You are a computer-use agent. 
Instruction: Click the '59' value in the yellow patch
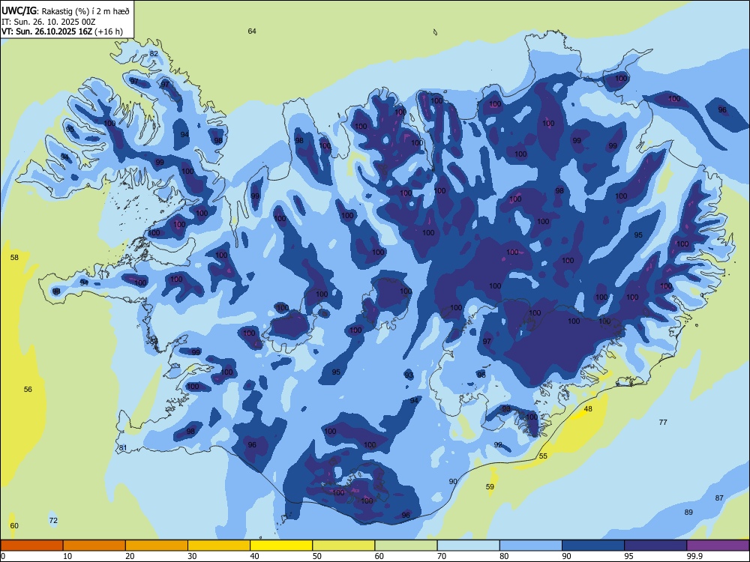point(490,487)
